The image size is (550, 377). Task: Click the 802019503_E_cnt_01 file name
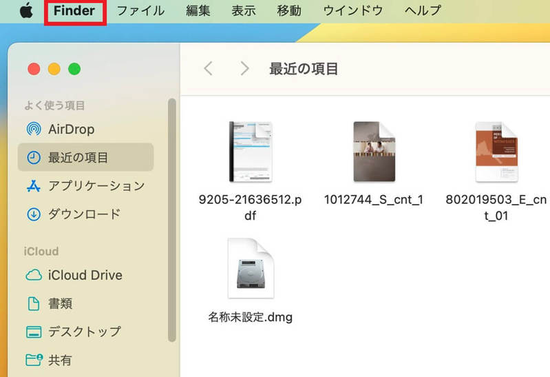tap(496, 207)
